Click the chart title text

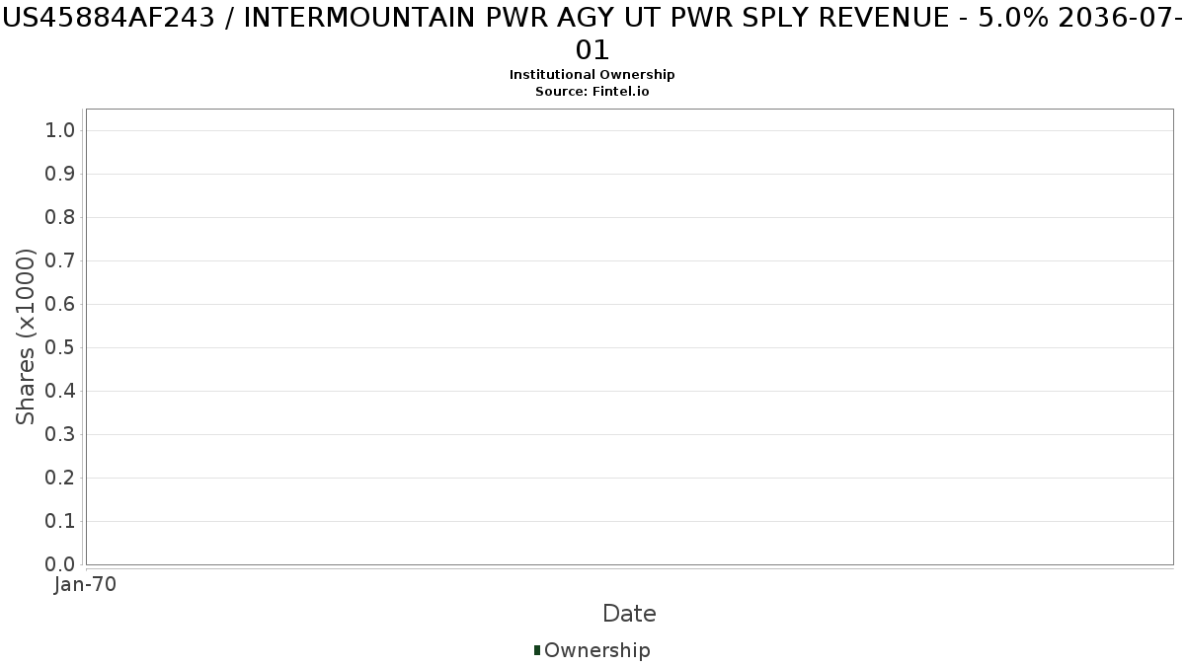(x=592, y=33)
